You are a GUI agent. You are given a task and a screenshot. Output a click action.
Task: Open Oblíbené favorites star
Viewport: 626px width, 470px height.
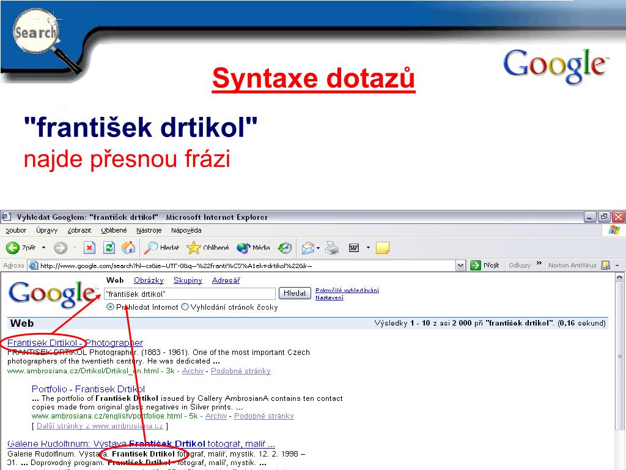coord(208,248)
